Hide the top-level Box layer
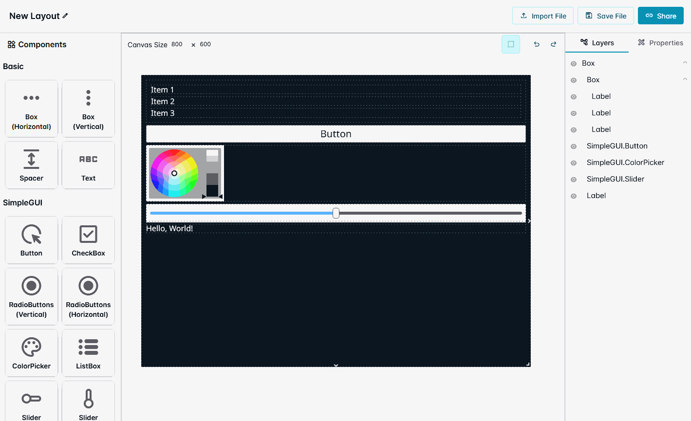The width and height of the screenshot is (691, 421). [574, 64]
